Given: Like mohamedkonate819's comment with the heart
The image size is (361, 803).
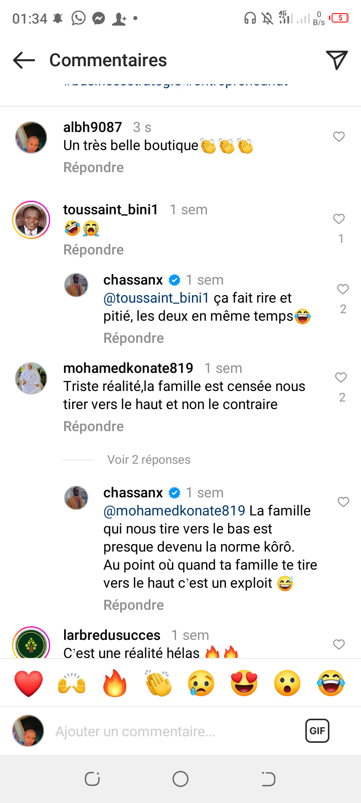Looking at the screenshot, I should pos(341,377).
